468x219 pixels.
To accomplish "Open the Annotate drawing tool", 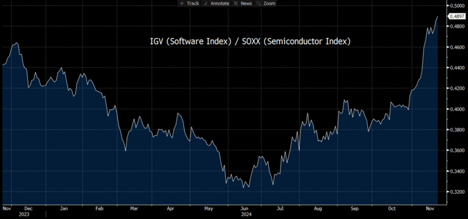I will (x=216, y=3).
